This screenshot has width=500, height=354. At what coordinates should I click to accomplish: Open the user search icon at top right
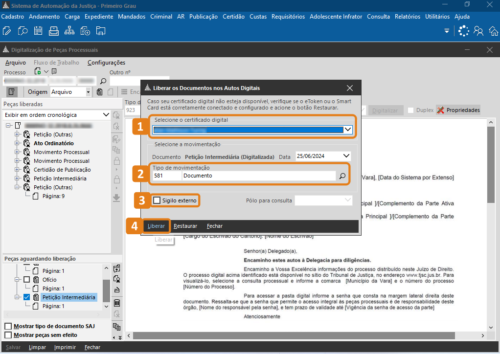(x=478, y=31)
